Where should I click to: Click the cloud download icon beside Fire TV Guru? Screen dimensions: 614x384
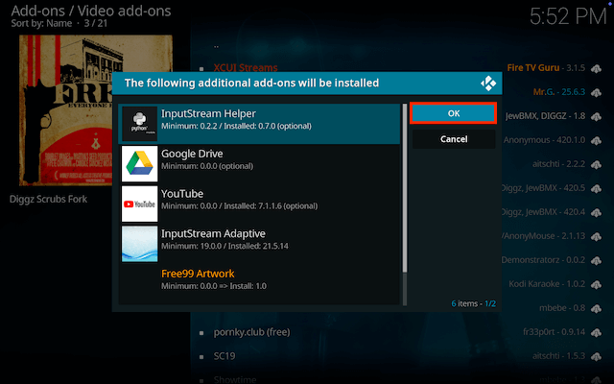pos(596,68)
